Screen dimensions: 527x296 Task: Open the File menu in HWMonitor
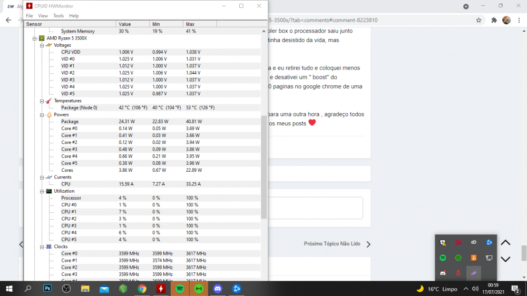pyautogui.click(x=30, y=16)
